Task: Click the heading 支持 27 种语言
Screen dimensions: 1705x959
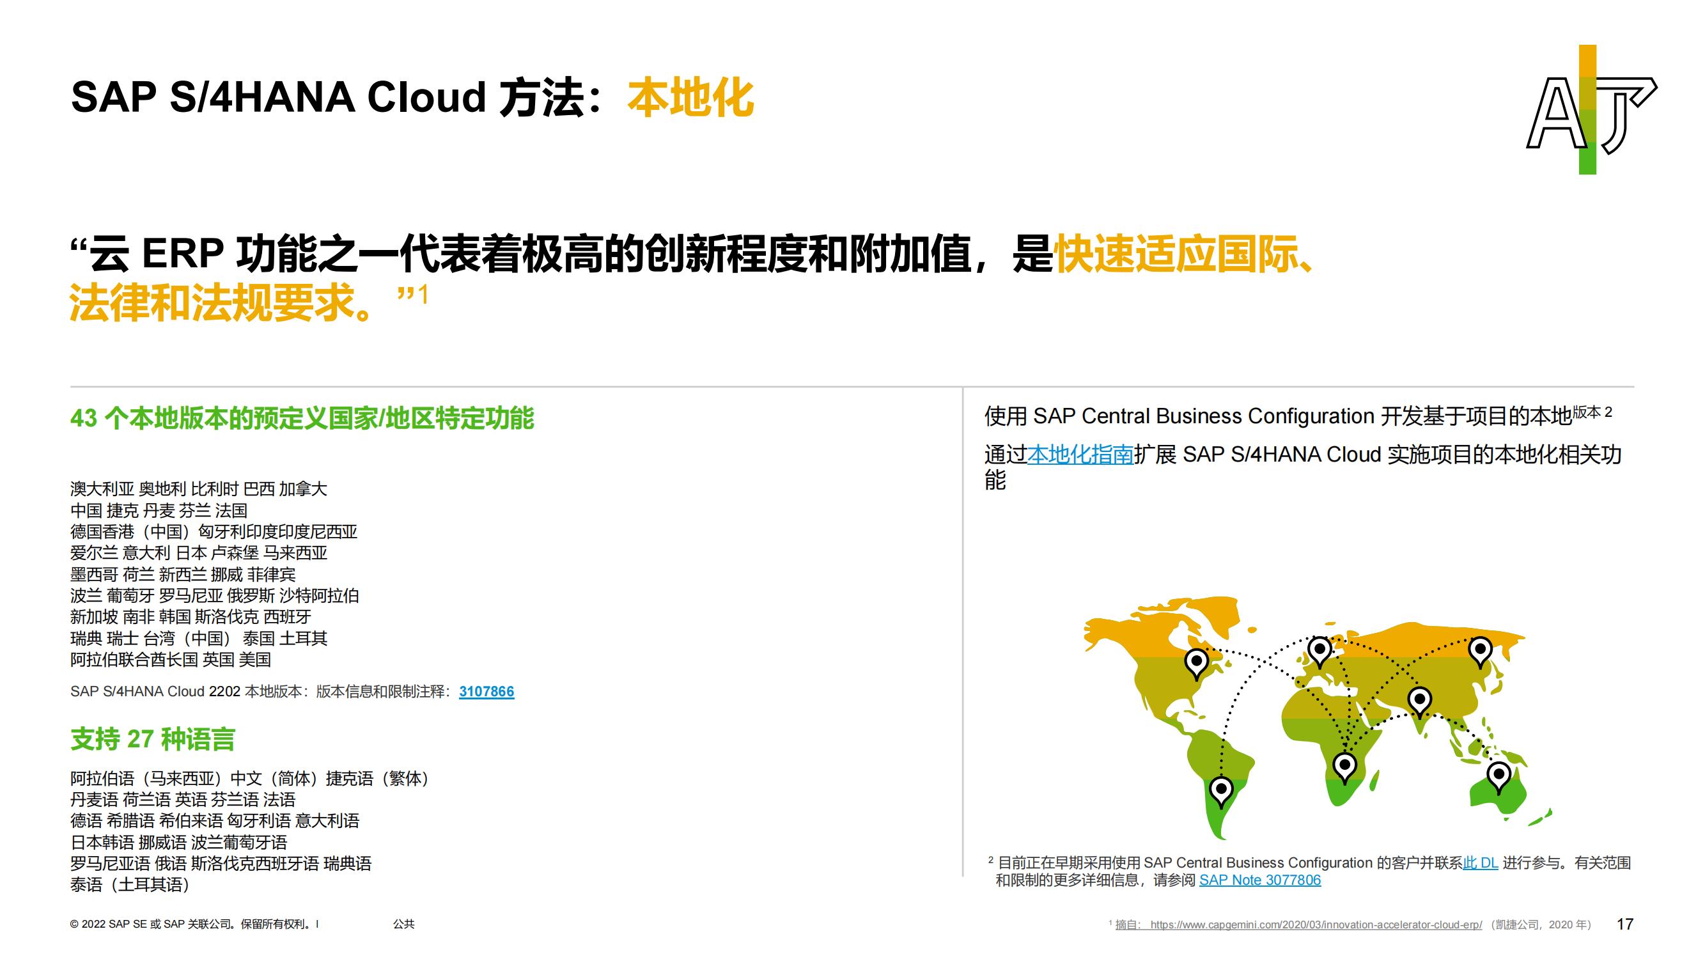Action: 152,739
